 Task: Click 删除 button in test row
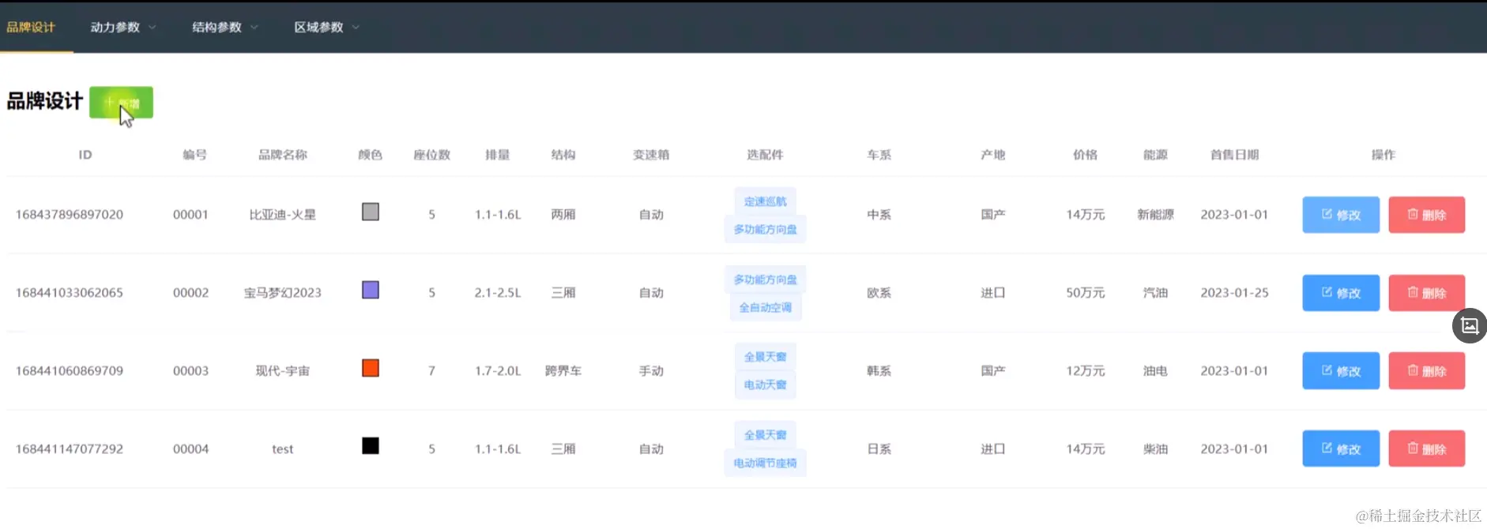(x=1427, y=448)
